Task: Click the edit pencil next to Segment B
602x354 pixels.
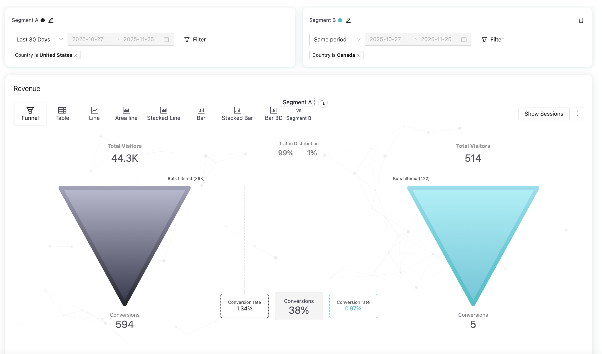Action: point(348,20)
